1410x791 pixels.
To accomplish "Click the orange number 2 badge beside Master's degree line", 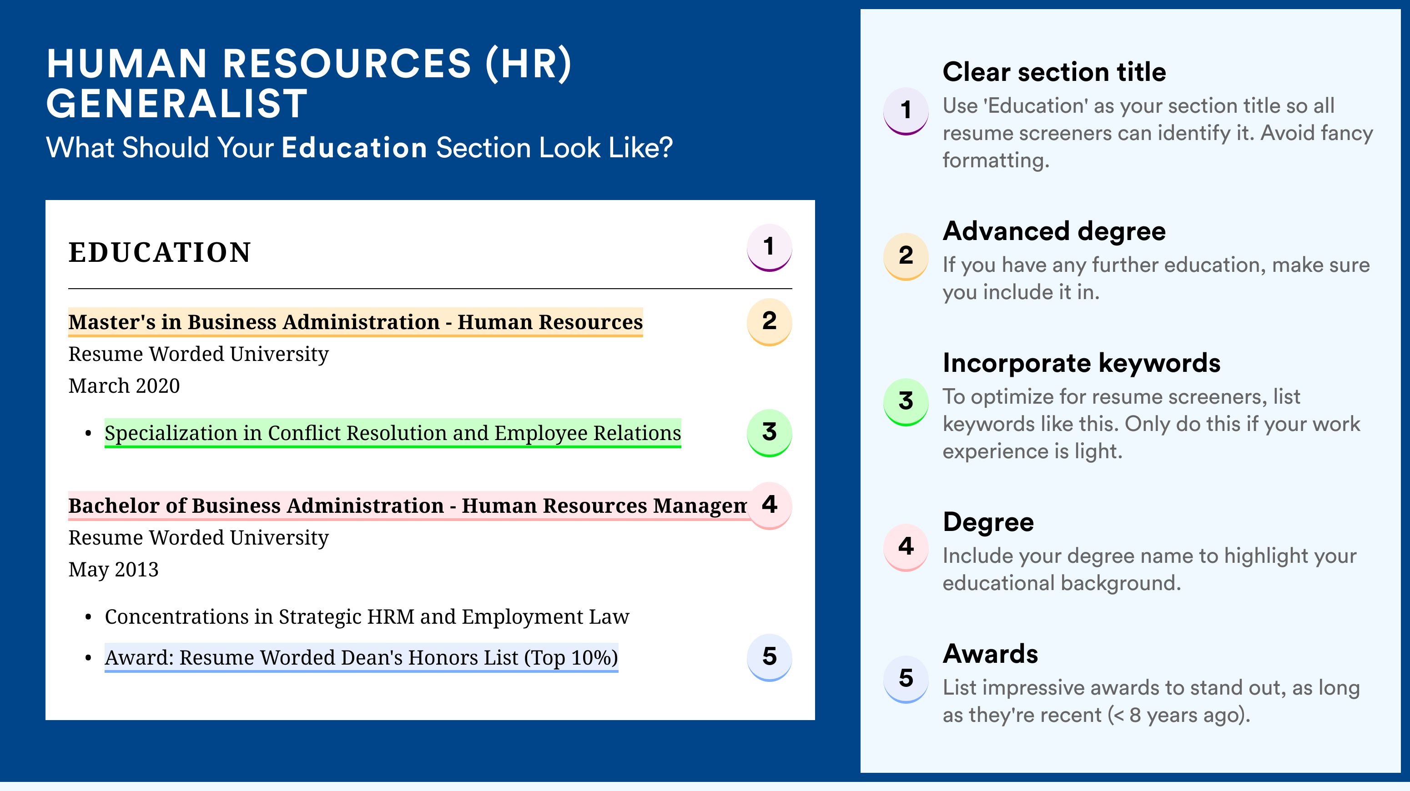I will click(x=769, y=322).
